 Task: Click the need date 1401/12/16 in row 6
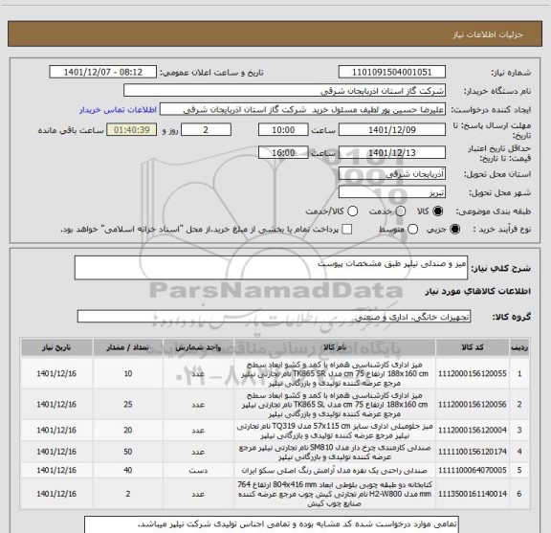56,494
